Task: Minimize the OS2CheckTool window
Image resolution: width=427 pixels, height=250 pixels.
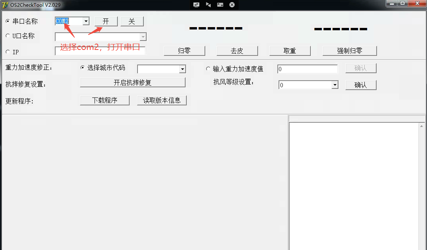Action: coord(392,4)
